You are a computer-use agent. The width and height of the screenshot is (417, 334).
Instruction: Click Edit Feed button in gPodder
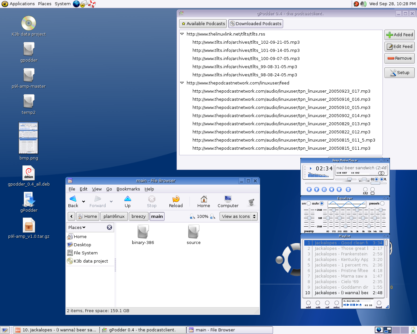tap(399, 46)
